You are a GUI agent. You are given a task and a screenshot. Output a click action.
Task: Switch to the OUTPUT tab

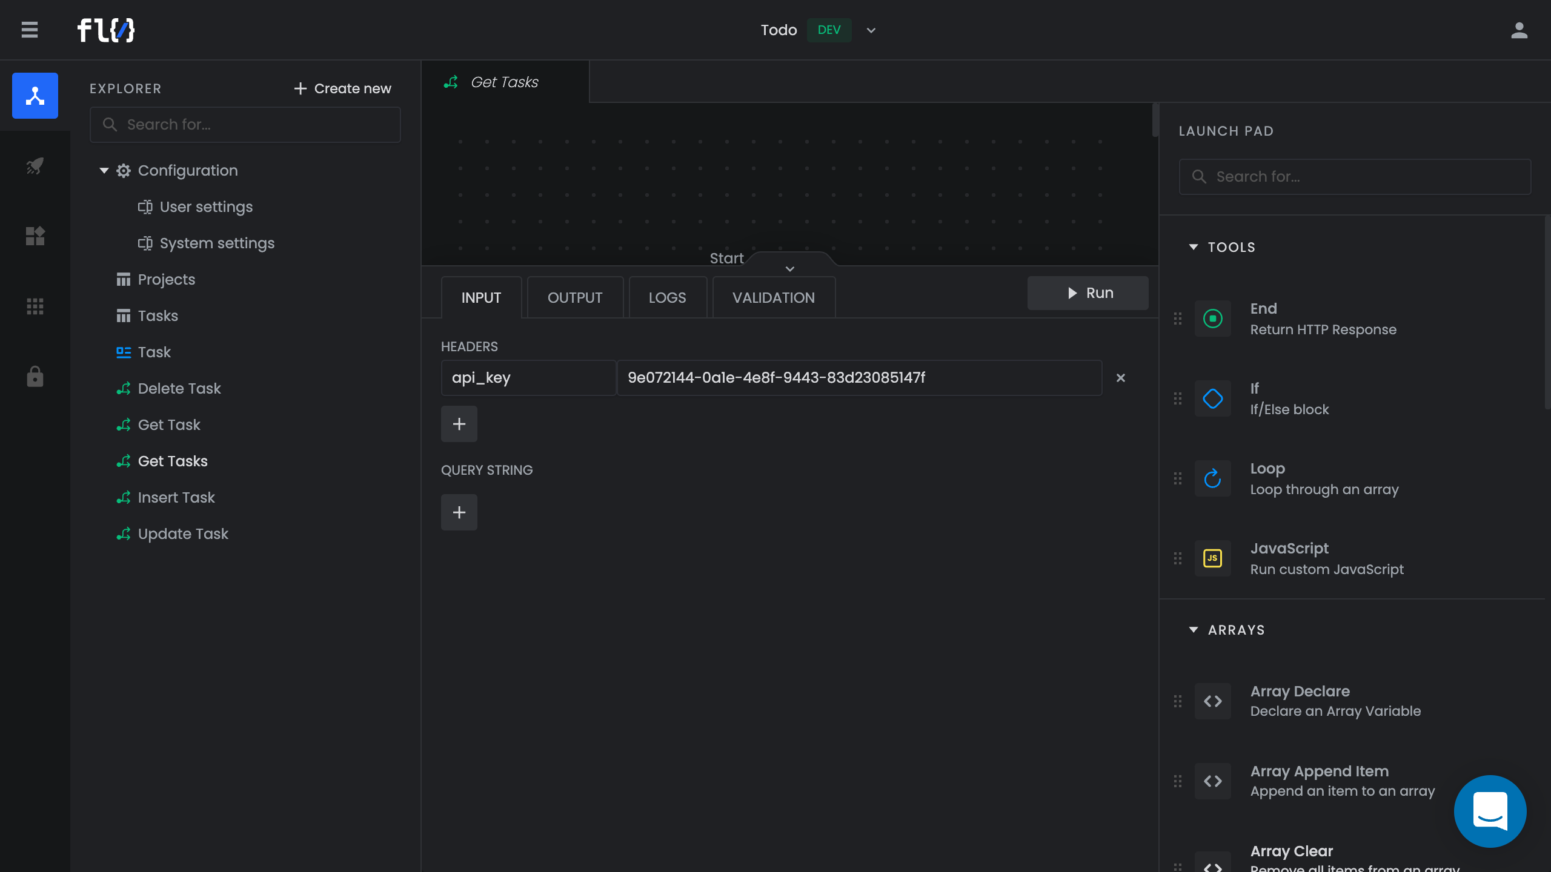click(x=575, y=297)
